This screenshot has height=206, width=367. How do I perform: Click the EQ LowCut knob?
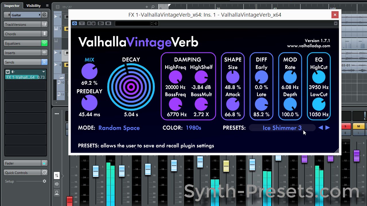[319, 104]
